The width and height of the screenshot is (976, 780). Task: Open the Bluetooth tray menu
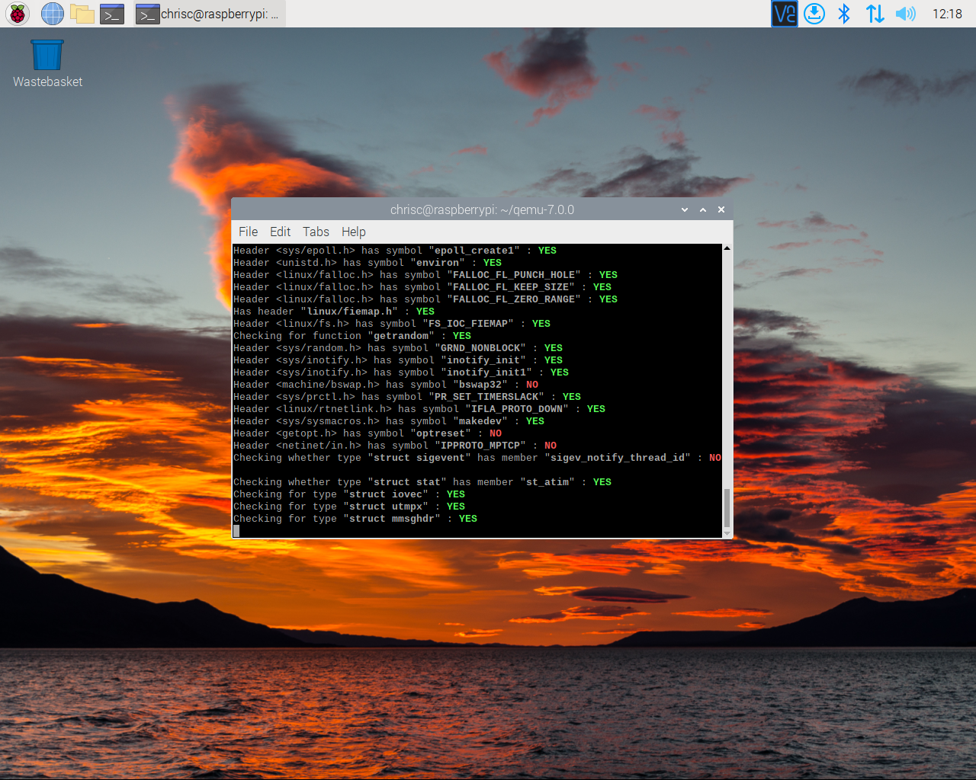click(x=844, y=14)
